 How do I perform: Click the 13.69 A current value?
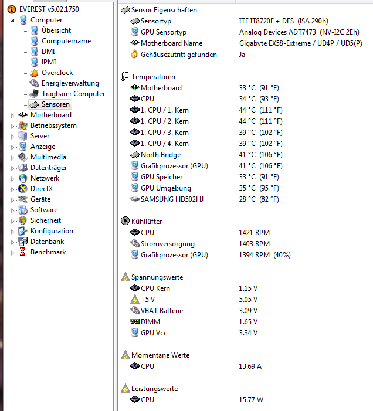pos(250,366)
